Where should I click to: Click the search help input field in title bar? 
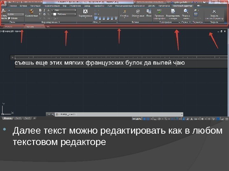[x=151, y=2]
